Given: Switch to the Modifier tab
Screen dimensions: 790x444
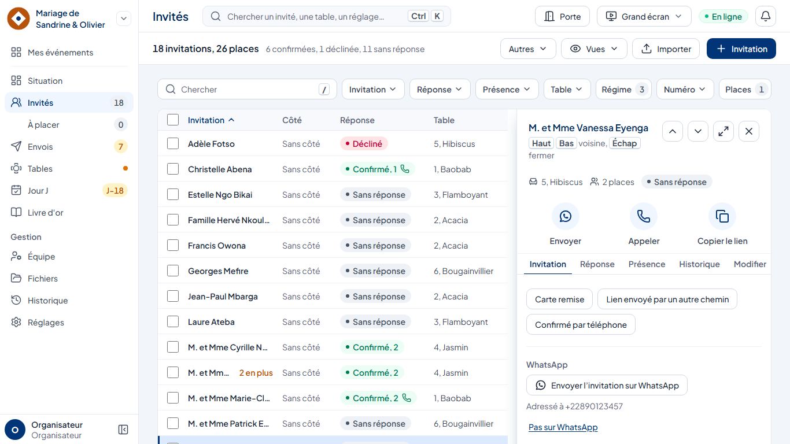Looking at the screenshot, I should tap(750, 264).
